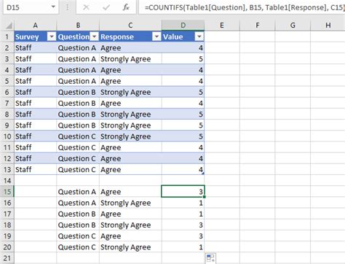Click the fill handle of cell D15
The height and width of the screenshot is (264, 345).
click(205, 197)
